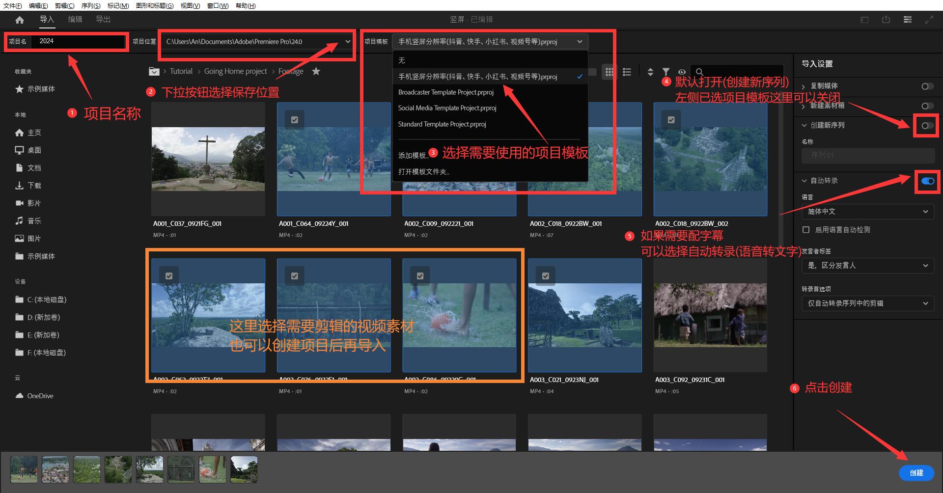This screenshot has height=493, width=943.
Task: Enable the 创建新序列 toggle
Action: click(x=927, y=126)
